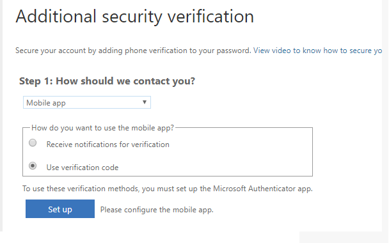Click the Please configure the mobile app message

(x=157, y=210)
